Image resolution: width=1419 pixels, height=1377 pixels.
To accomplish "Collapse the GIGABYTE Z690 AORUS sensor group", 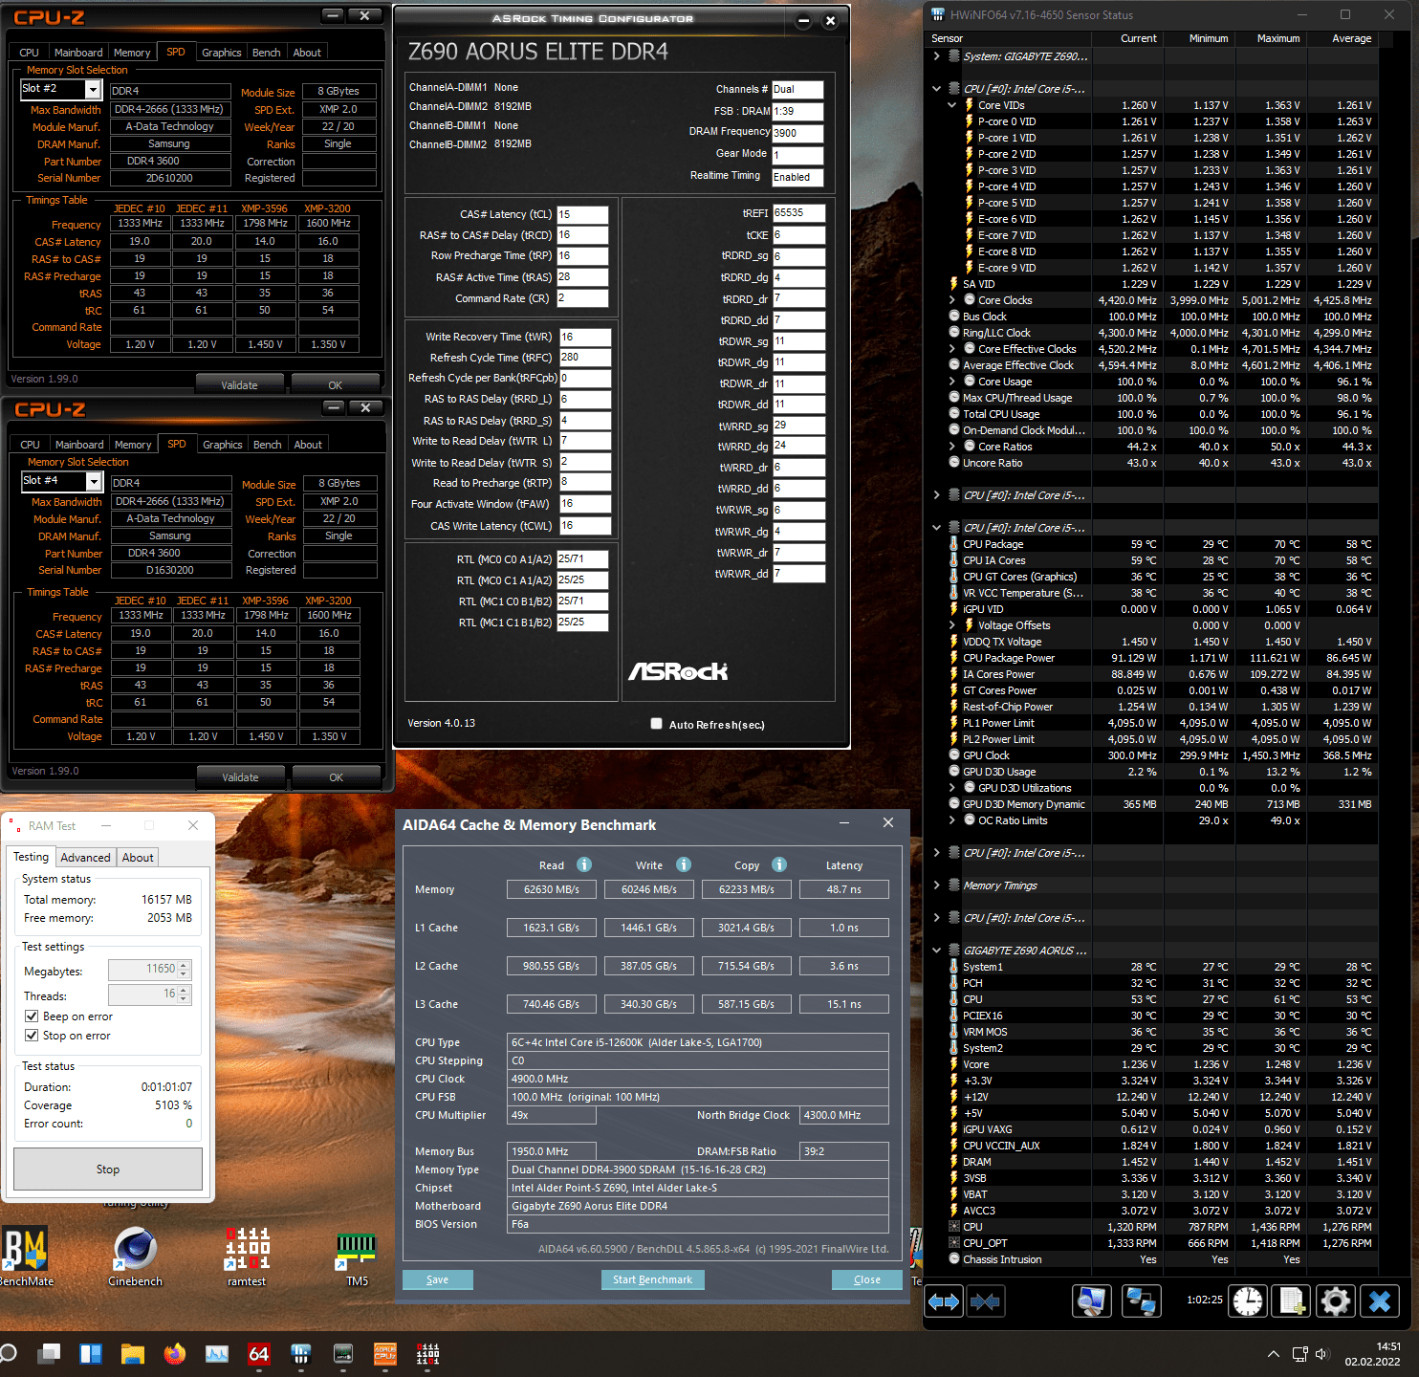I will (937, 951).
